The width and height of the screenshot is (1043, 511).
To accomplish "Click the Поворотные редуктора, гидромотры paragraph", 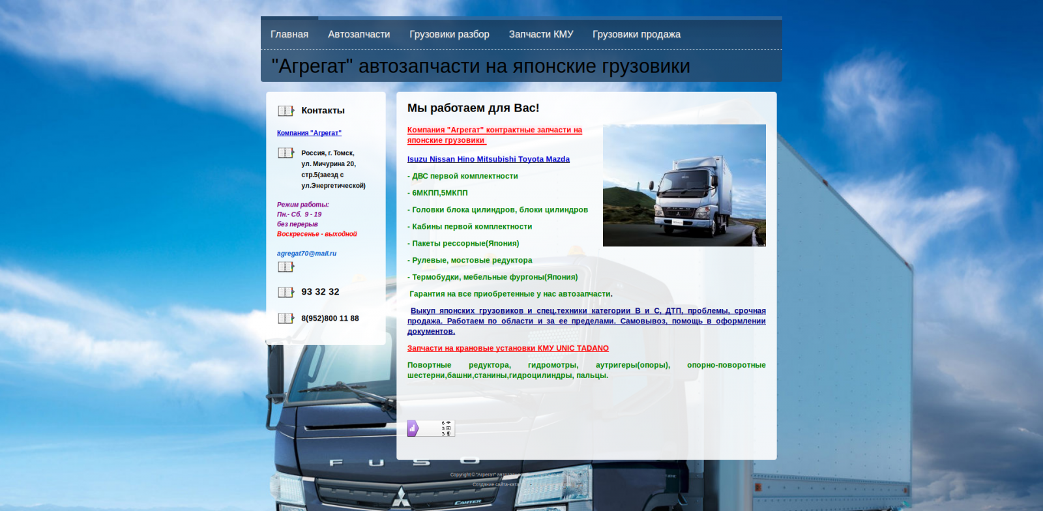I will point(587,370).
